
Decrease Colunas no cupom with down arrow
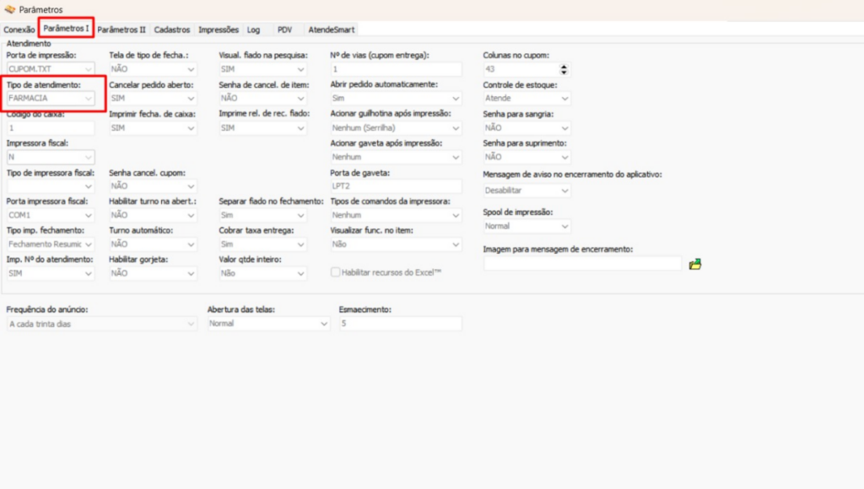pyautogui.click(x=564, y=73)
